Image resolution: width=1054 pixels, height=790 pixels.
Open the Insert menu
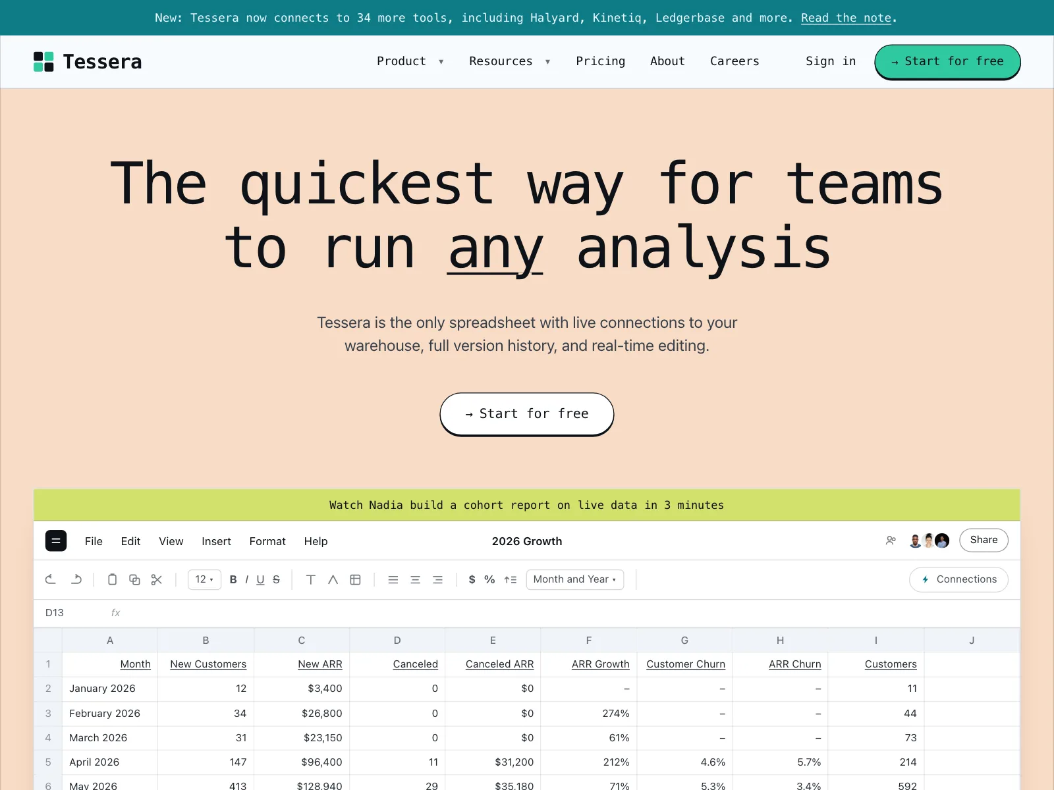pyautogui.click(x=216, y=541)
